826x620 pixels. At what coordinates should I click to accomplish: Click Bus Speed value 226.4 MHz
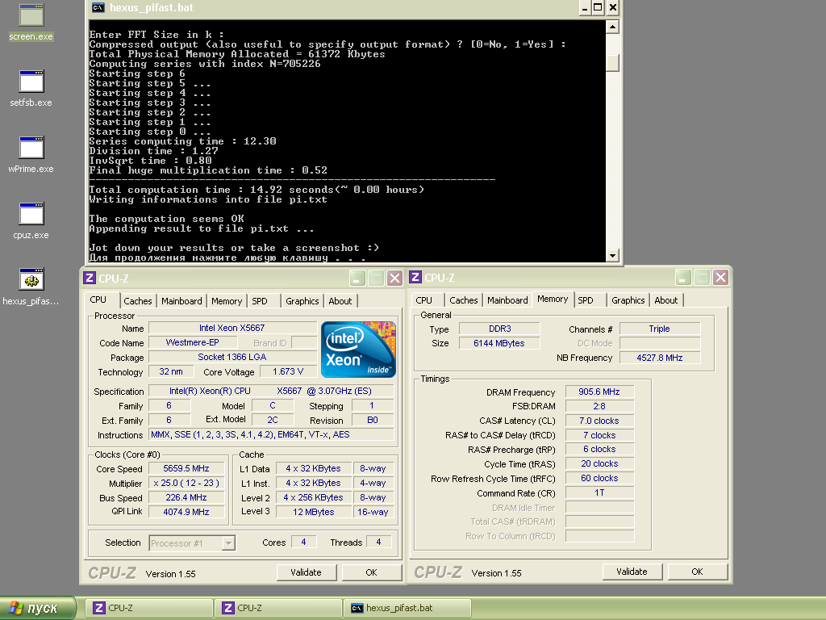[186, 497]
